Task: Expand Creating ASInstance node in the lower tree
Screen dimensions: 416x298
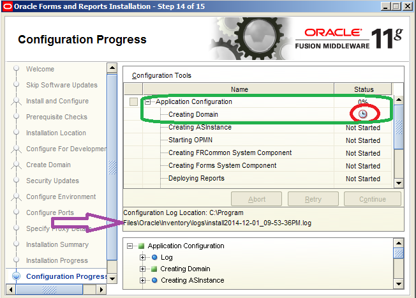Action: tap(142, 280)
